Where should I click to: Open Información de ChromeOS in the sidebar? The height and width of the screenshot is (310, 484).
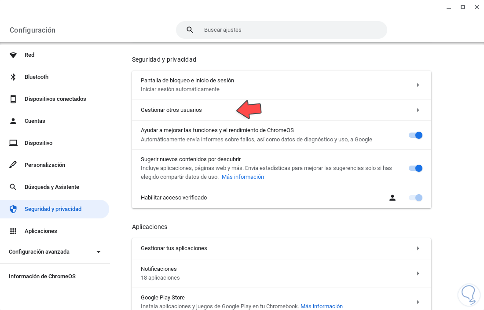click(x=42, y=277)
